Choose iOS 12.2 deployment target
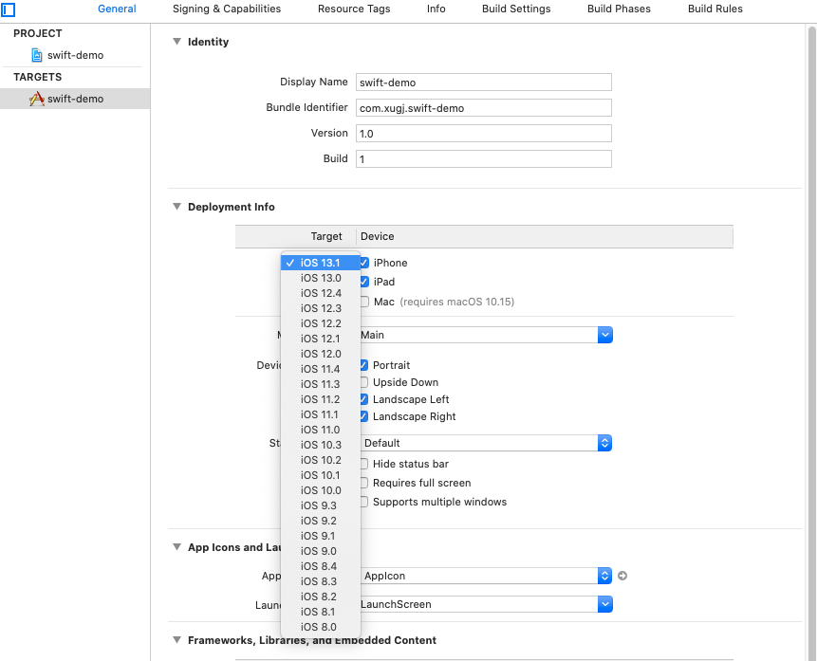817x661 pixels. [x=321, y=323]
